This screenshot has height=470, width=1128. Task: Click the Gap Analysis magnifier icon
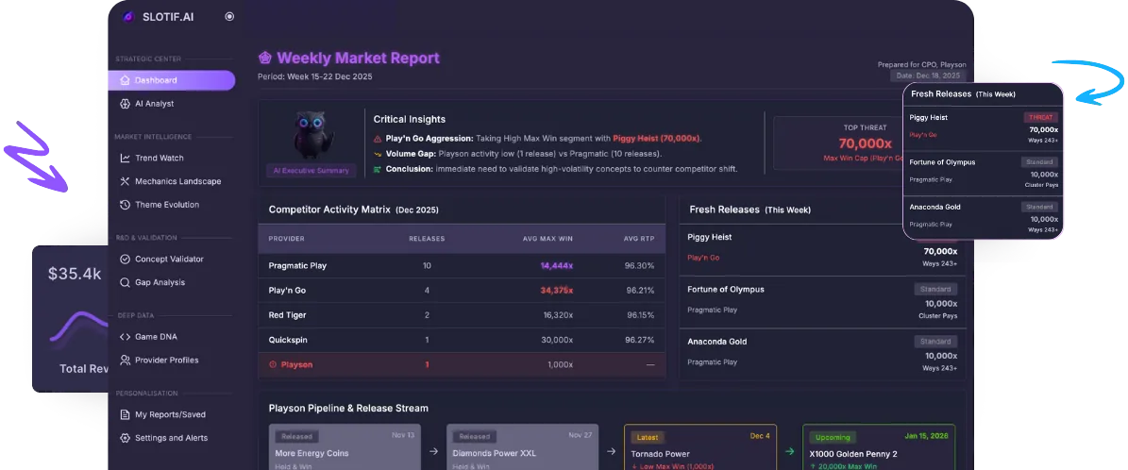point(126,282)
